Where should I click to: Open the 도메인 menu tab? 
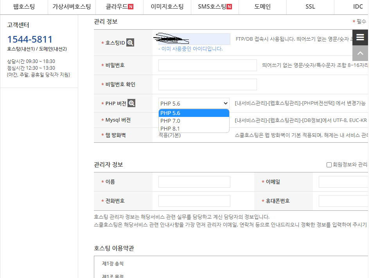tap(262, 7)
